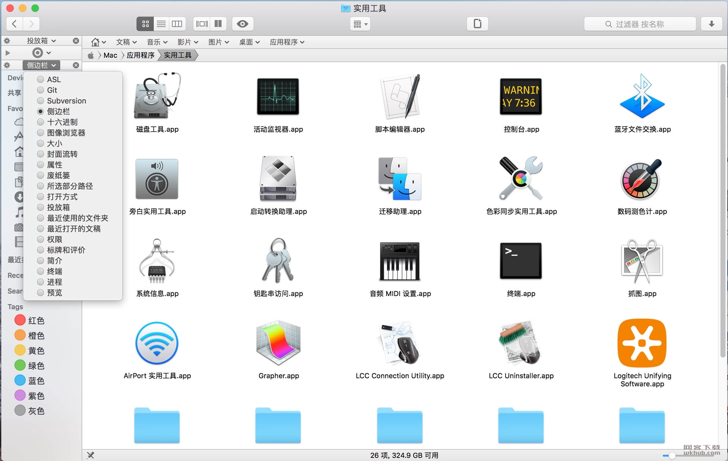Open Grapher.app icon
728x461 pixels.
[278, 343]
